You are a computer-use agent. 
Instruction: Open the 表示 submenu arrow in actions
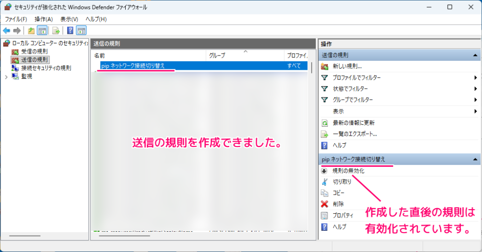(475, 111)
